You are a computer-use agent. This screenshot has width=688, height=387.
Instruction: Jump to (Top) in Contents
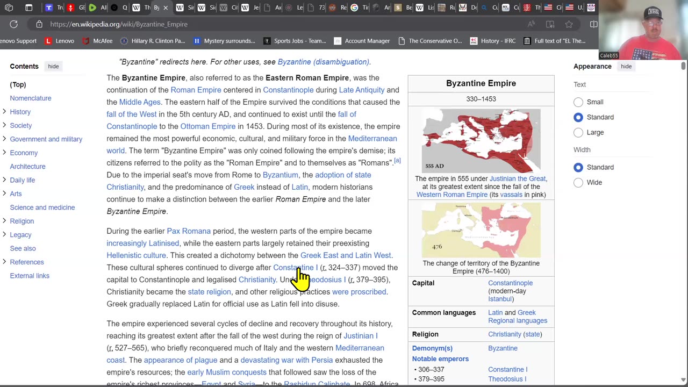(x=18, y=84)
